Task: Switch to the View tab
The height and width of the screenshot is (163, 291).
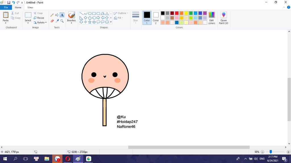Action: [x=30, y=7]
